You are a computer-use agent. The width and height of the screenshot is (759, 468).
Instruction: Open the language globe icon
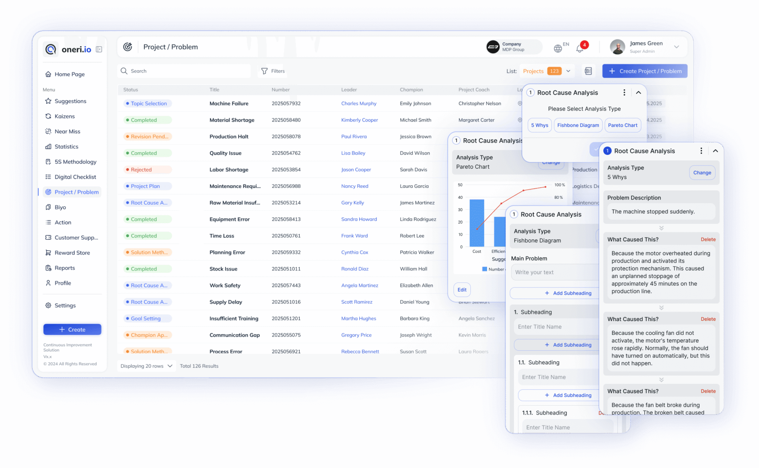[x=558, y=48]
